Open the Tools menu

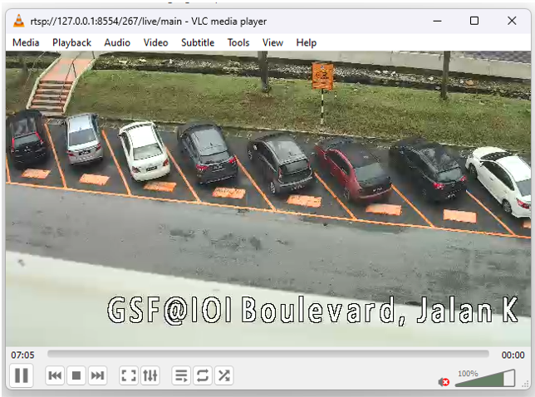point(238,42)
